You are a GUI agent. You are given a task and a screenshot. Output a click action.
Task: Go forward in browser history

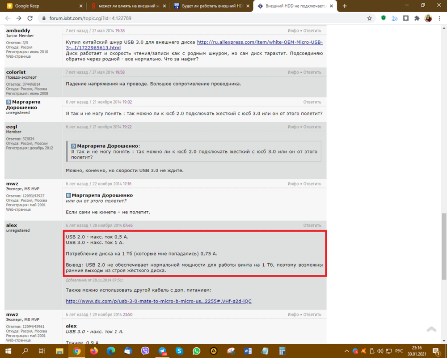[x=19, y=18]
